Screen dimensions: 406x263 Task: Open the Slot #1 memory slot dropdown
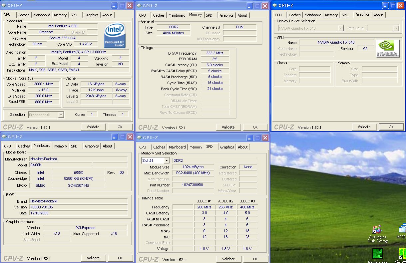[x=167, y=160]
